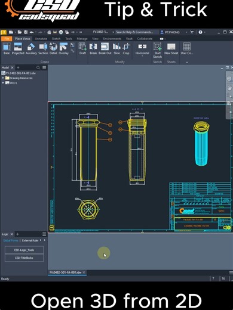This screenshot has width=233, height=310.
Task: Select the Overlay view tool
Action: pos(63,49)
